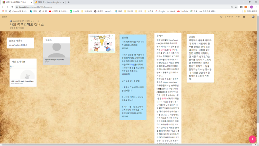The image size is (259, 146).
Task: Select the 윤지후 post title
Action: coord(160,36)
